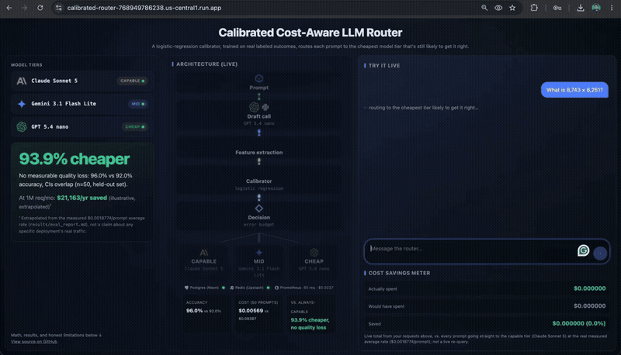Click the MODEL TIERS heading

(x=26, y=65)
